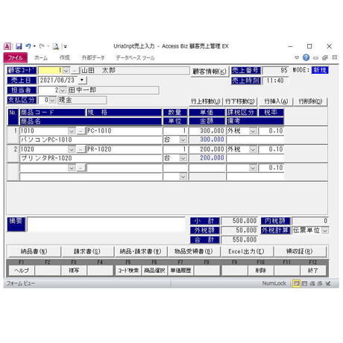Click the 行削除(D) button
This screenshot has width=343, height=343.
point(310,101)
